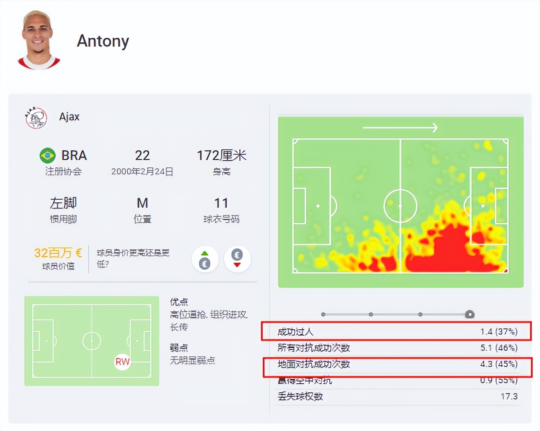This screenshot has height=431, width=540.
Task: Click Antony's player photo
Action: (38, 40)
